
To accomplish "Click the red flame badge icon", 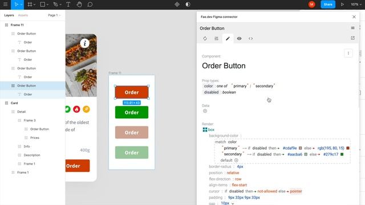I will click(76, 109).
